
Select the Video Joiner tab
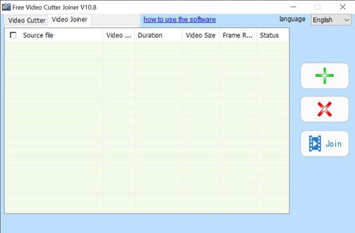coord(69,20)
